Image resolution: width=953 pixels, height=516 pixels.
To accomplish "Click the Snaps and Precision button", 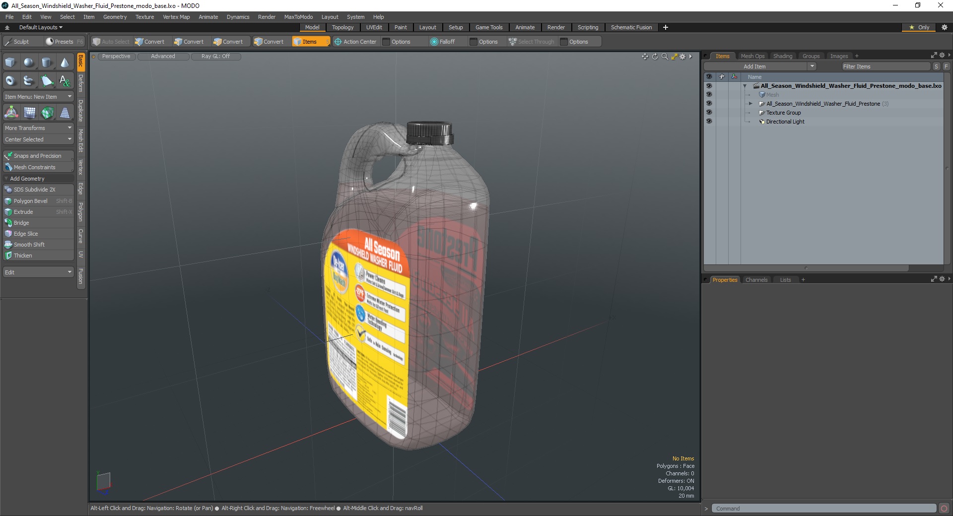I will 38,156.
